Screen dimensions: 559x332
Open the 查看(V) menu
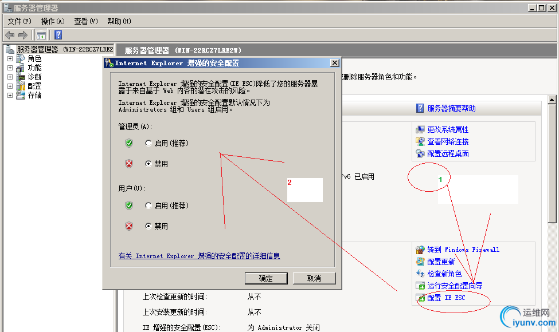click(x=86, y=21)
